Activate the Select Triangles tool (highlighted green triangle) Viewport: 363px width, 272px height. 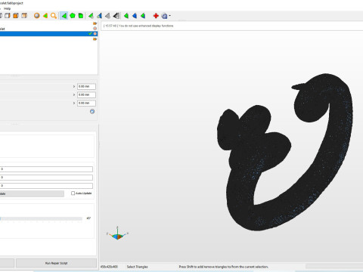tap(64, 16)
